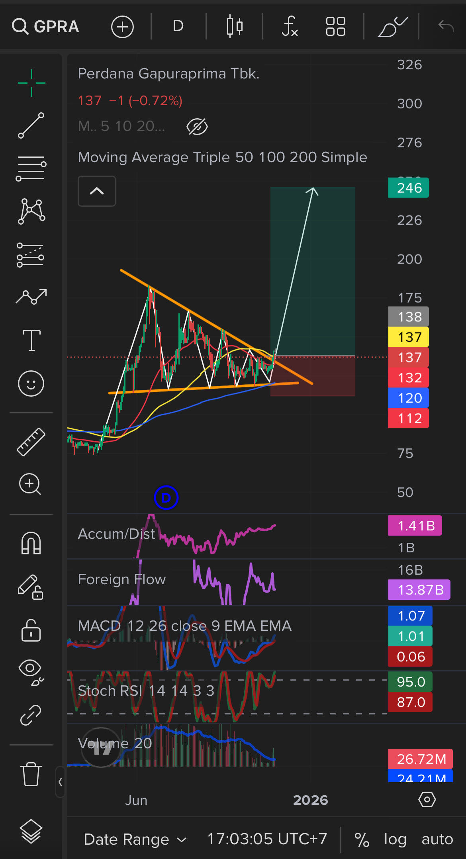Image resolution: width=466 pixels, height=859 pixels.
Task: Collapse the indicator legend with the chevron button
Action: 97,191
